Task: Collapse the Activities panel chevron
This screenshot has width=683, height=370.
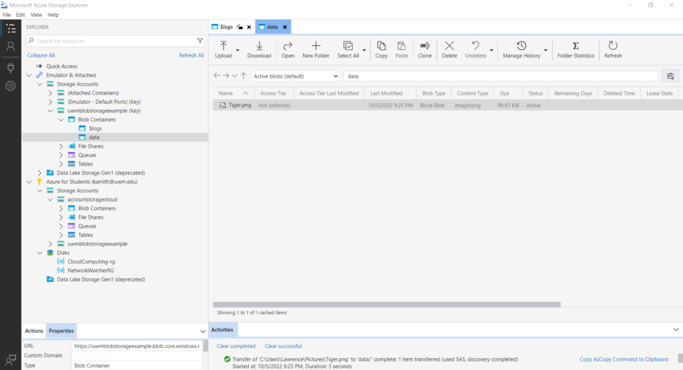Action: (676, 329)
